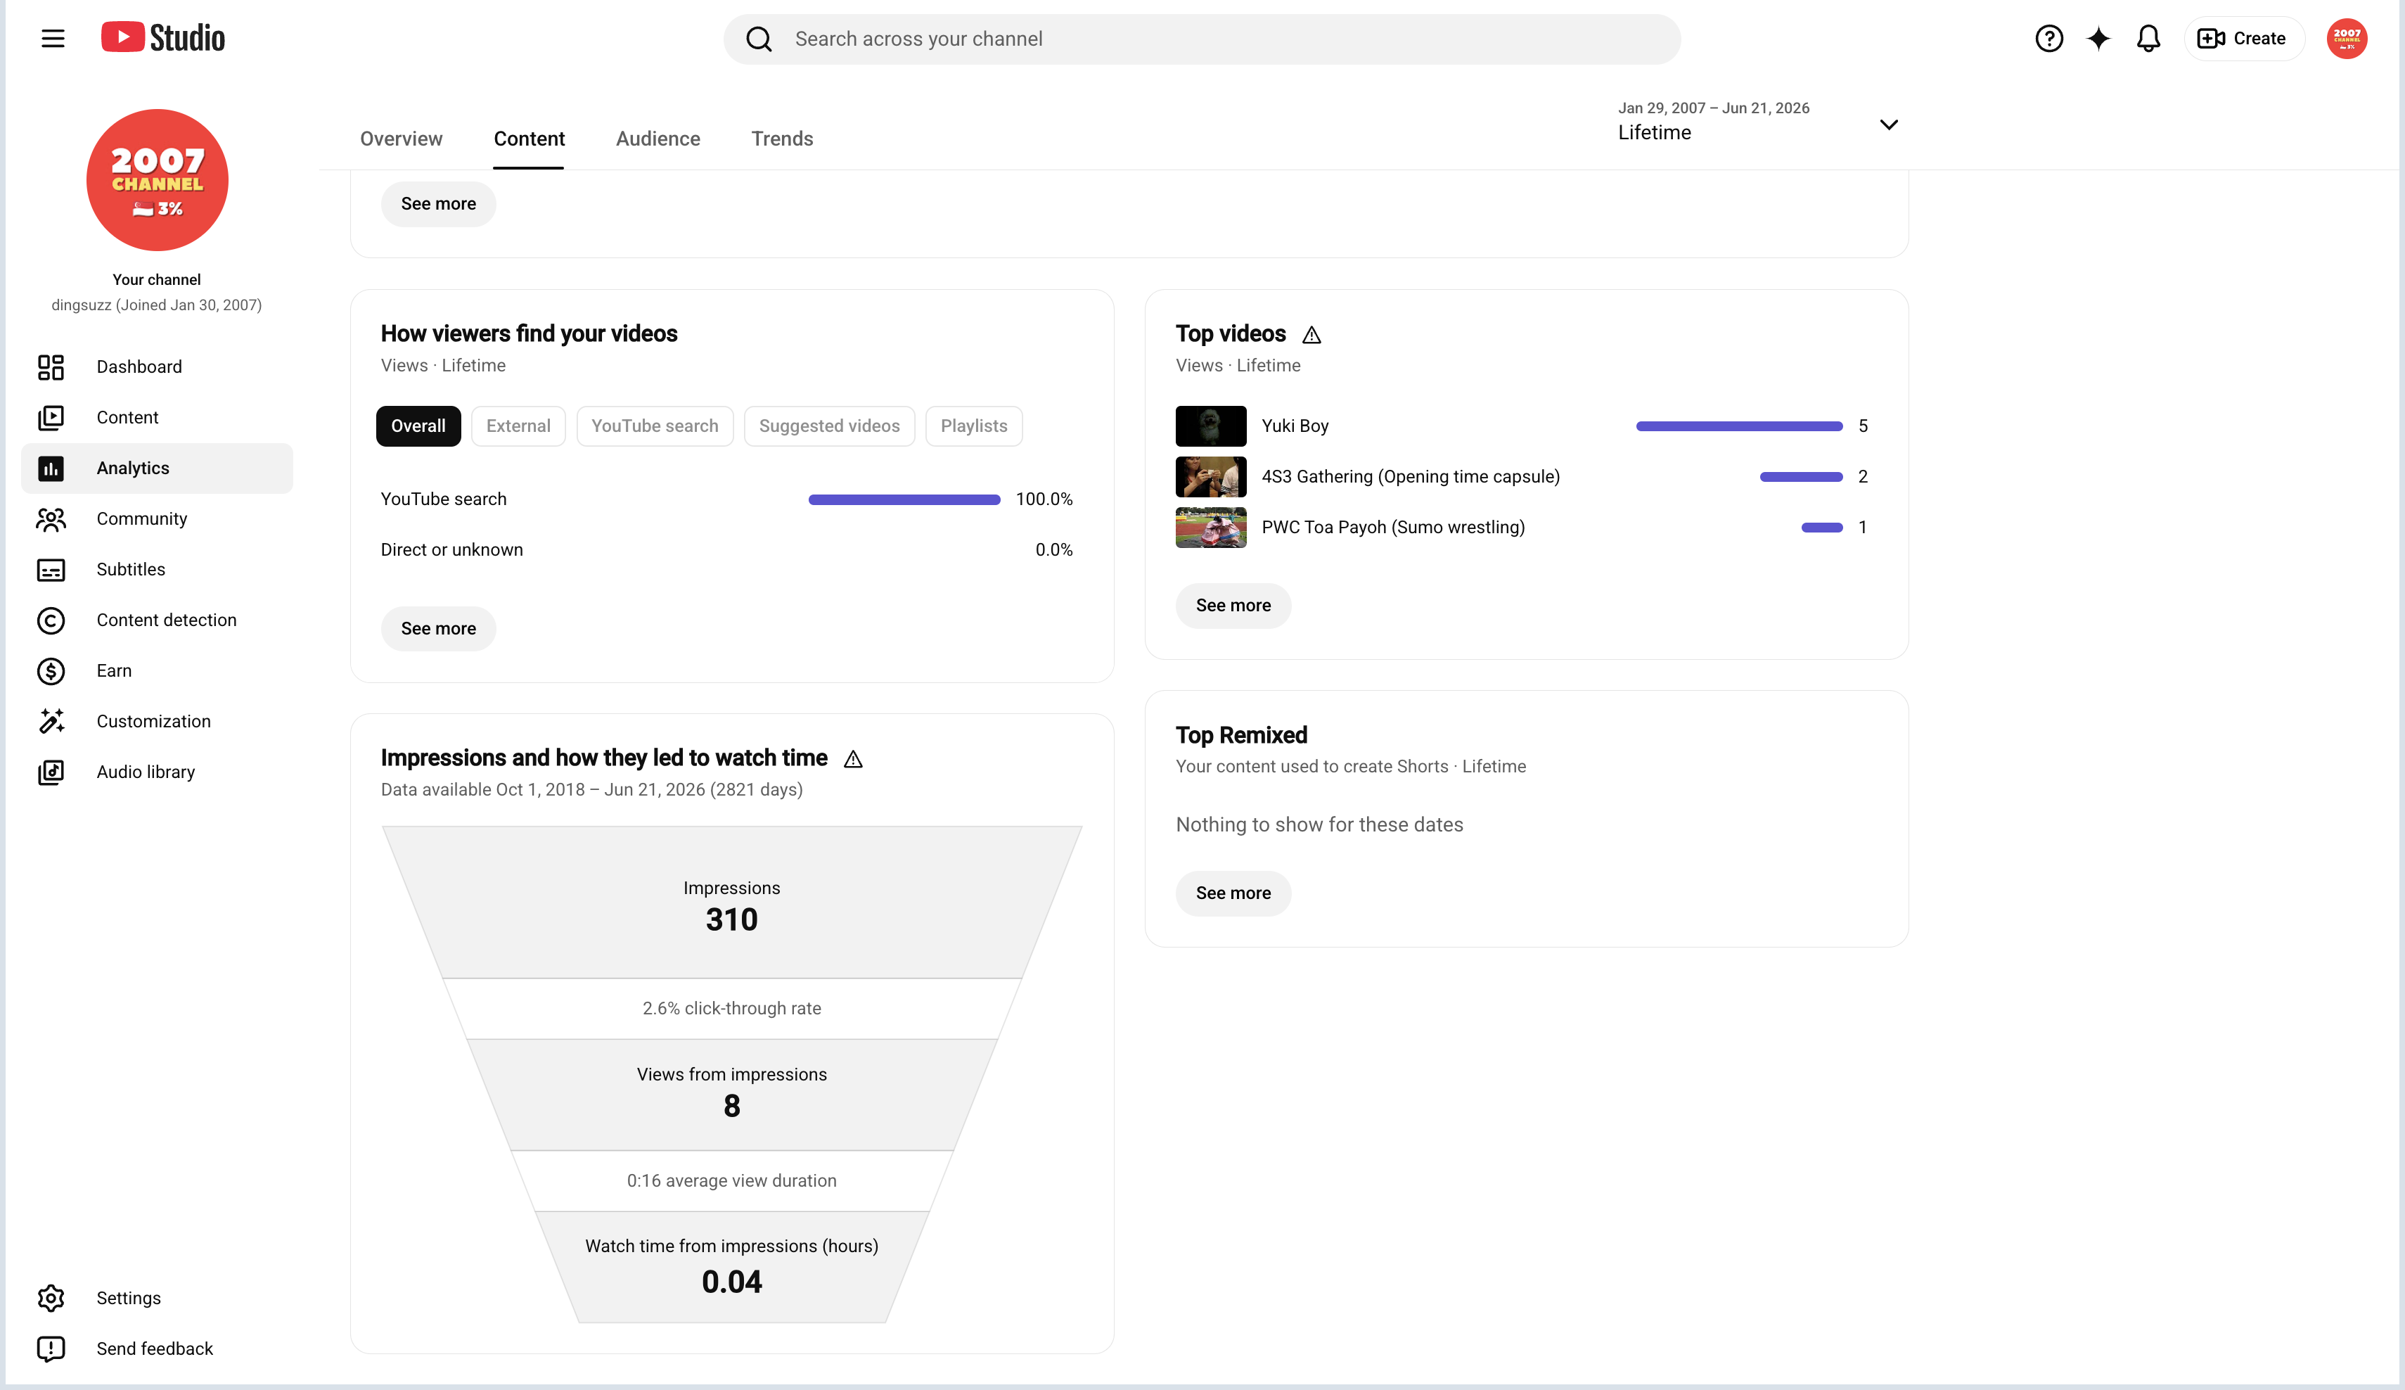The image size is (2405, 1390).
Task: Click the 0:16 average view duration text
Action: click(x=732, y=1180)
